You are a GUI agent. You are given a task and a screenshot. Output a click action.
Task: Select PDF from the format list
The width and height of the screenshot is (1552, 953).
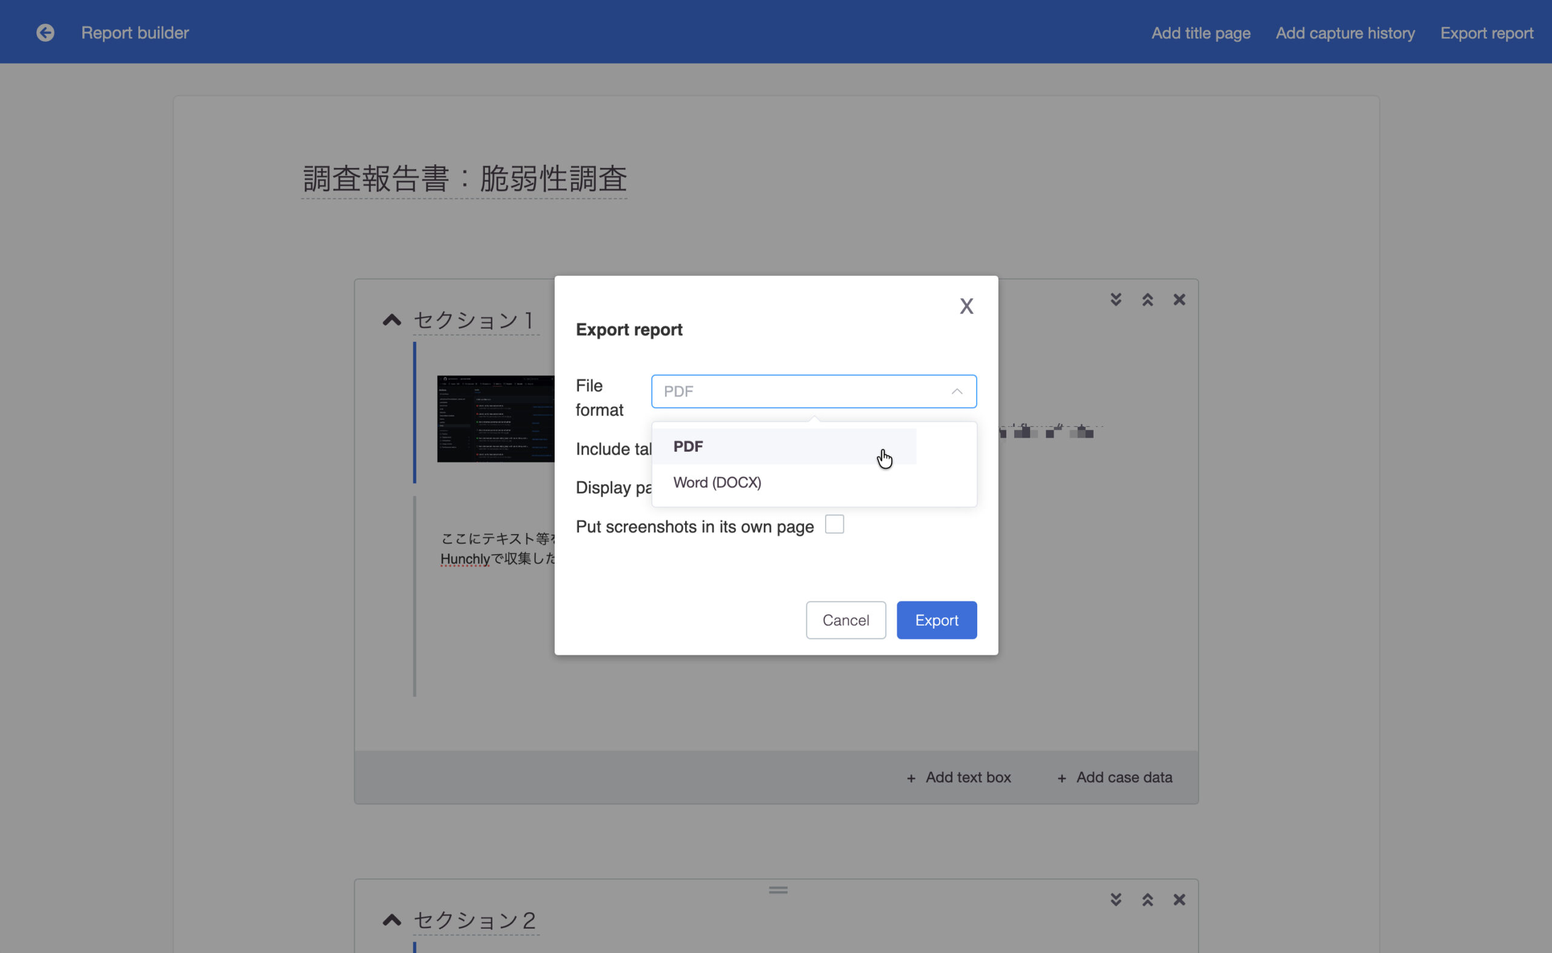688,446
